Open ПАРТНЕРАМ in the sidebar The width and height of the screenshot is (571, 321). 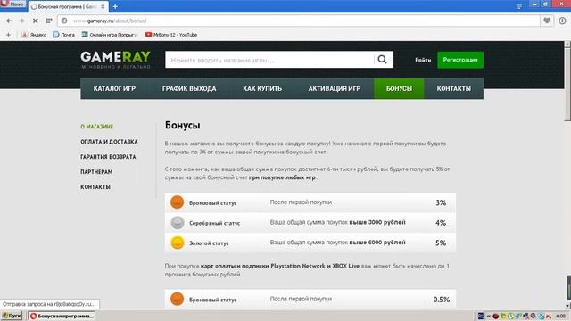96,172
